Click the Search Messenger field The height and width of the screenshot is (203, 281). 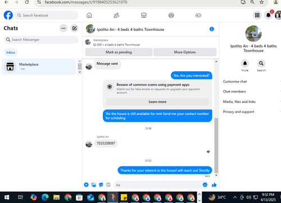41,40
